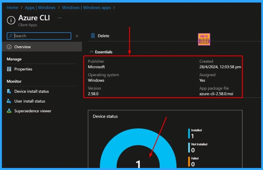This screenshot has width=263, height=170.
Task: Select the Assigned Yes value
Action: [202, 80]
